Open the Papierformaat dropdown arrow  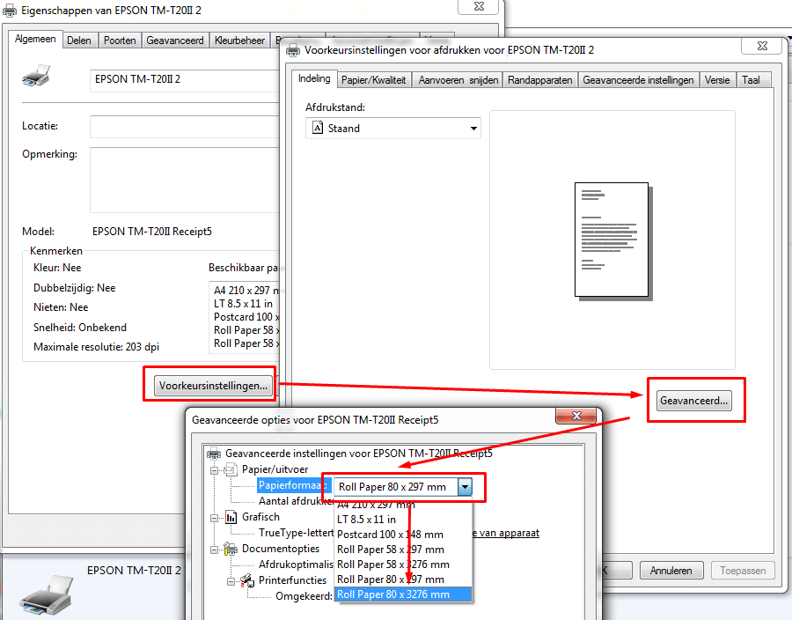[x=465, y=487]
